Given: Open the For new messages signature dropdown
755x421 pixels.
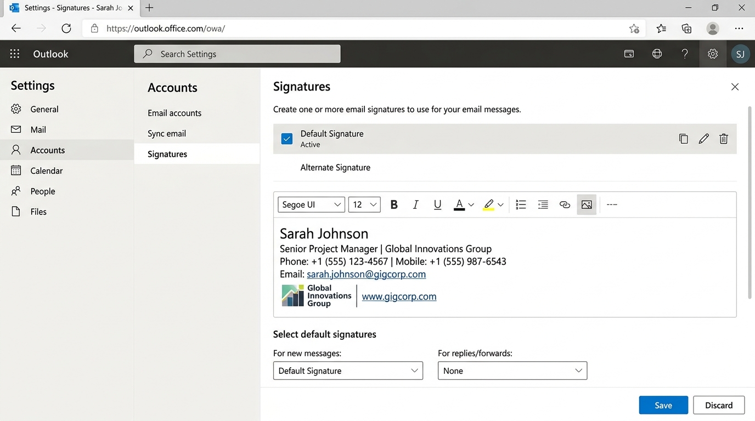Looking at the screenshot, I should (x=348, y=371).
